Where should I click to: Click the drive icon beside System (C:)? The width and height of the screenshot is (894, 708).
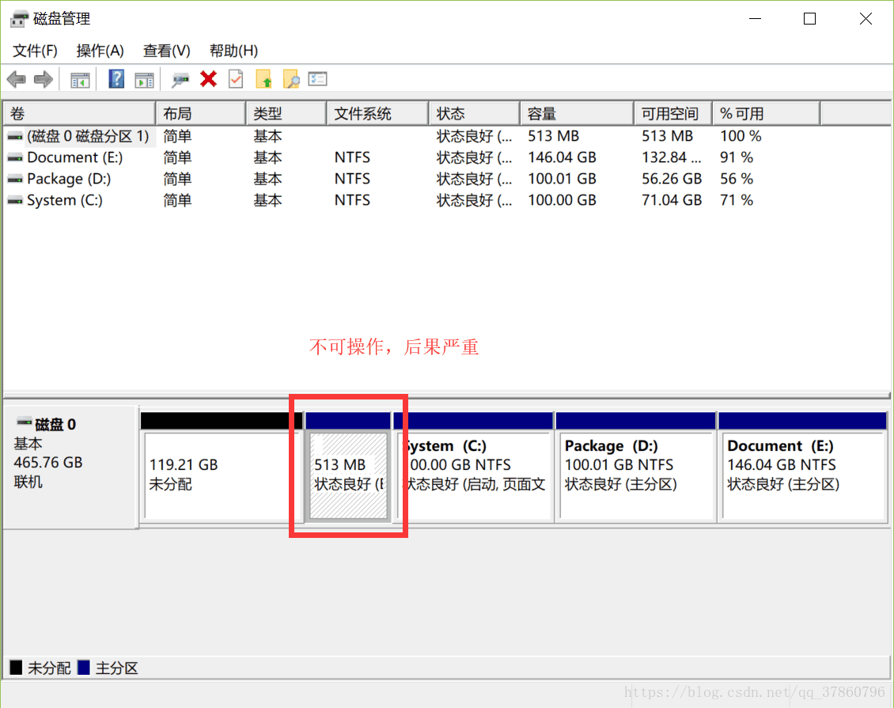pos(15,201)
